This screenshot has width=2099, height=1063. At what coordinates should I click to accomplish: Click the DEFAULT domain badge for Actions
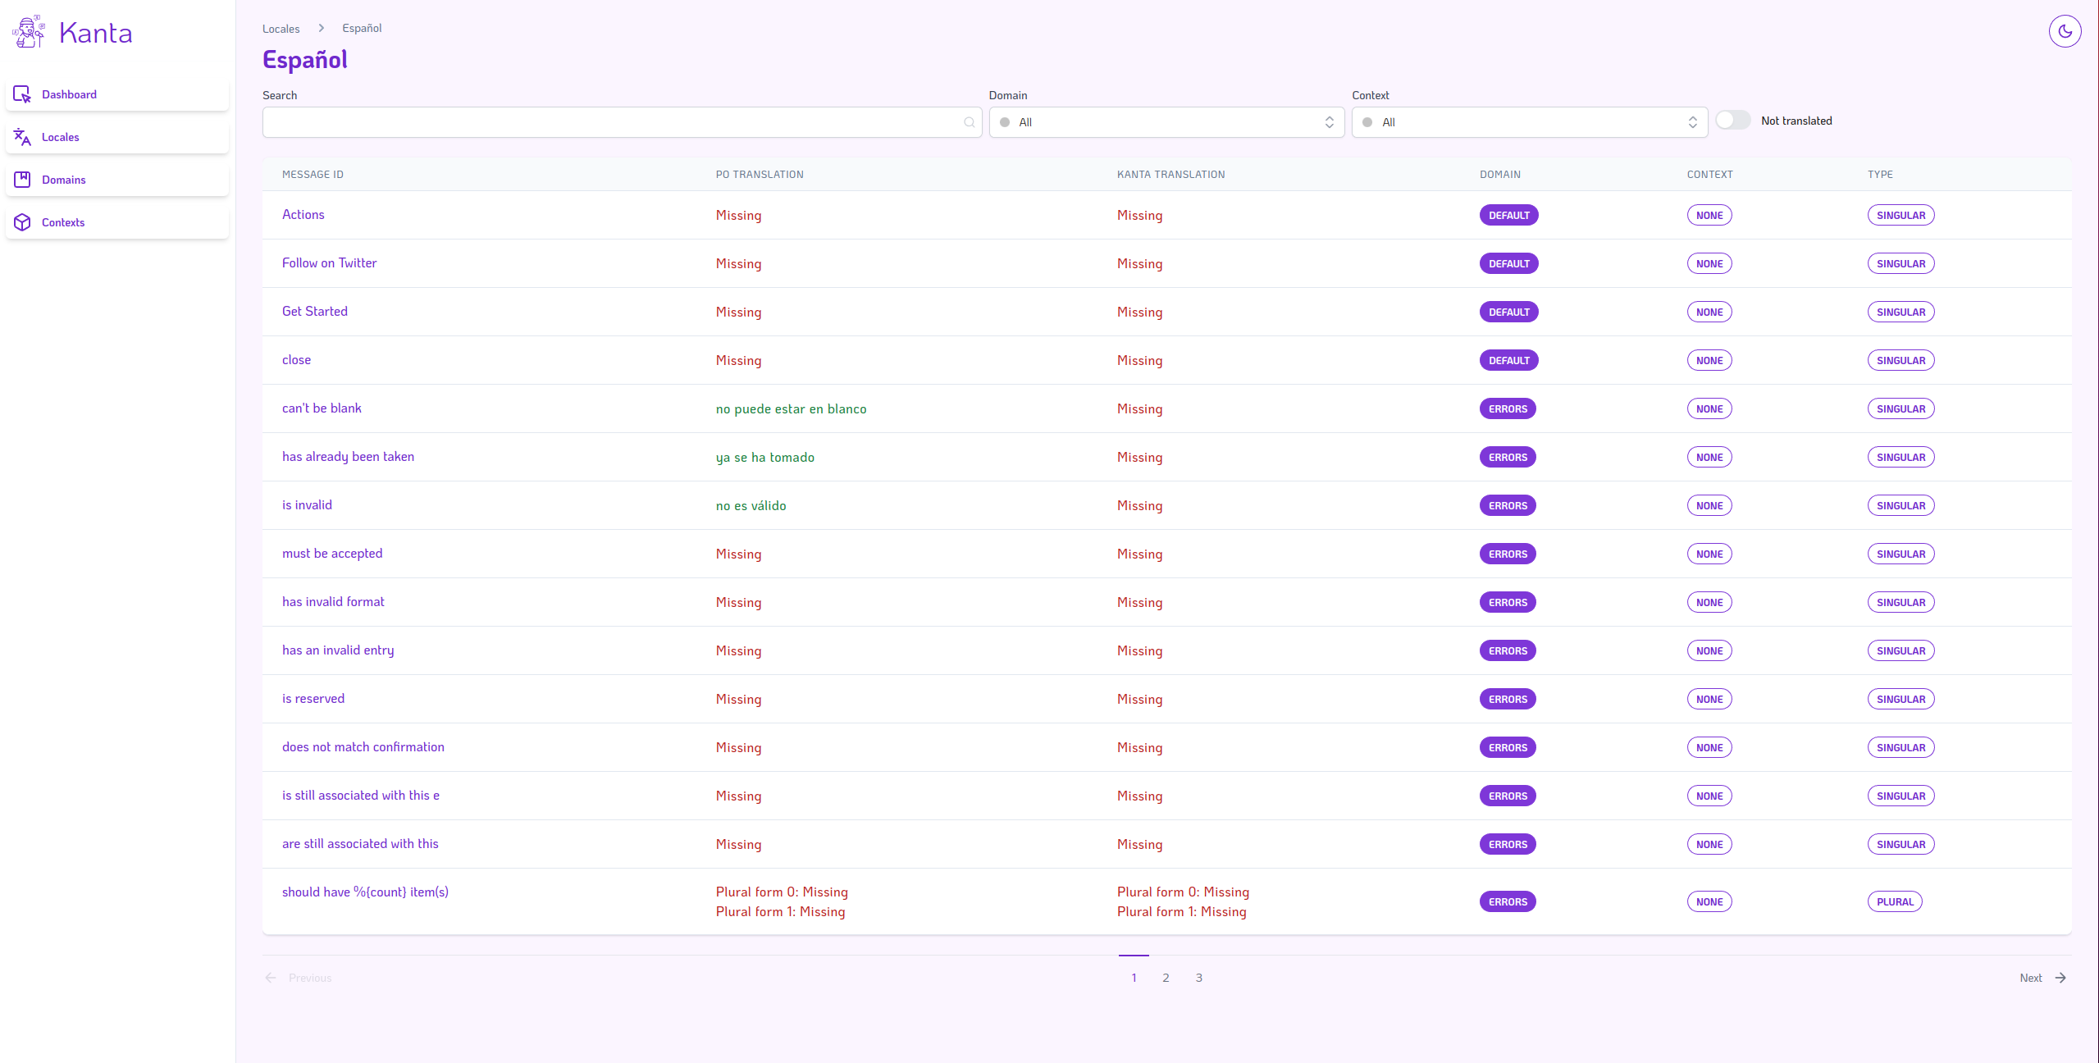[1508, 216]
